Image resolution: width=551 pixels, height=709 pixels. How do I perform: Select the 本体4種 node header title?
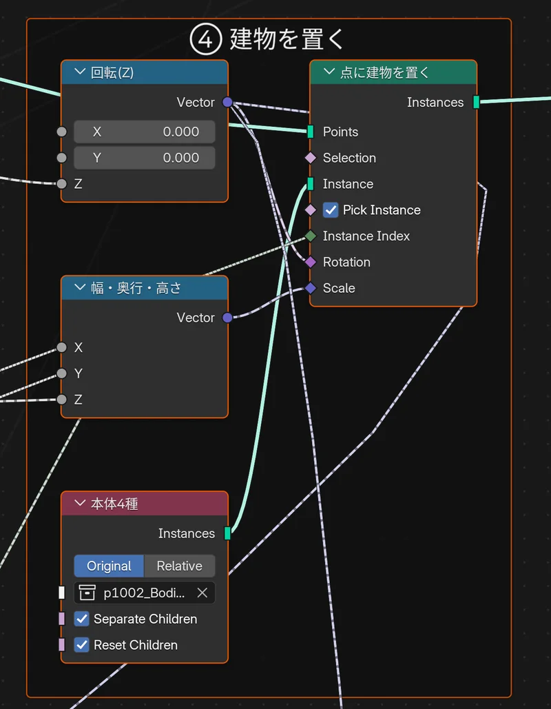tap(114, 503)
